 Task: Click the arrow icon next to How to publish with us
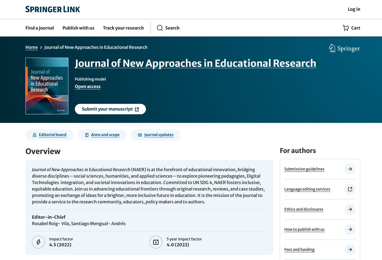pos(350,229)
